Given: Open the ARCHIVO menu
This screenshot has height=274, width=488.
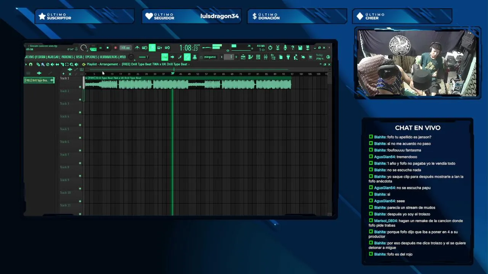Looking at the screenshot, I should pos(30,57).
